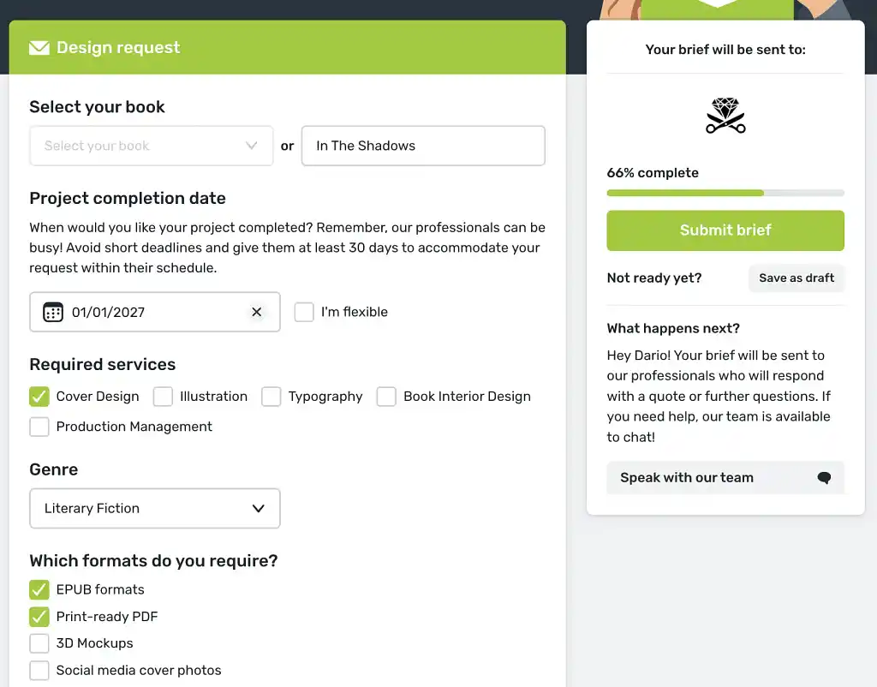Uncheck the Cover Design service
This screenshot has width=877, height=687.
click(39, 397)
